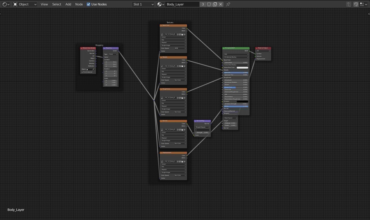
Task: Click open folder icon in Base Color node
Action: [182, 34]
